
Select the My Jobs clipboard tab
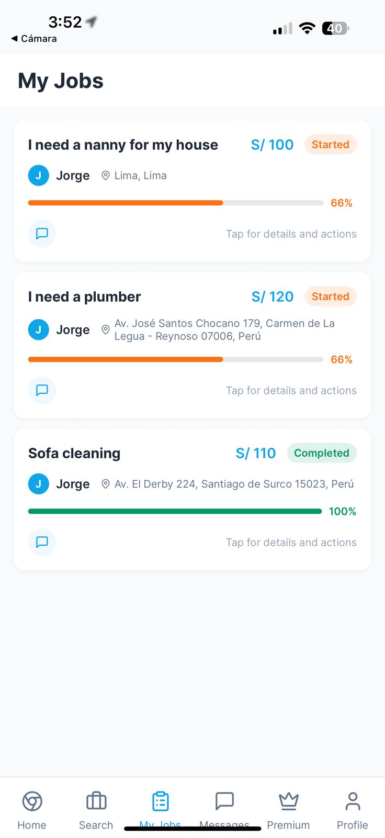(160, 801)
